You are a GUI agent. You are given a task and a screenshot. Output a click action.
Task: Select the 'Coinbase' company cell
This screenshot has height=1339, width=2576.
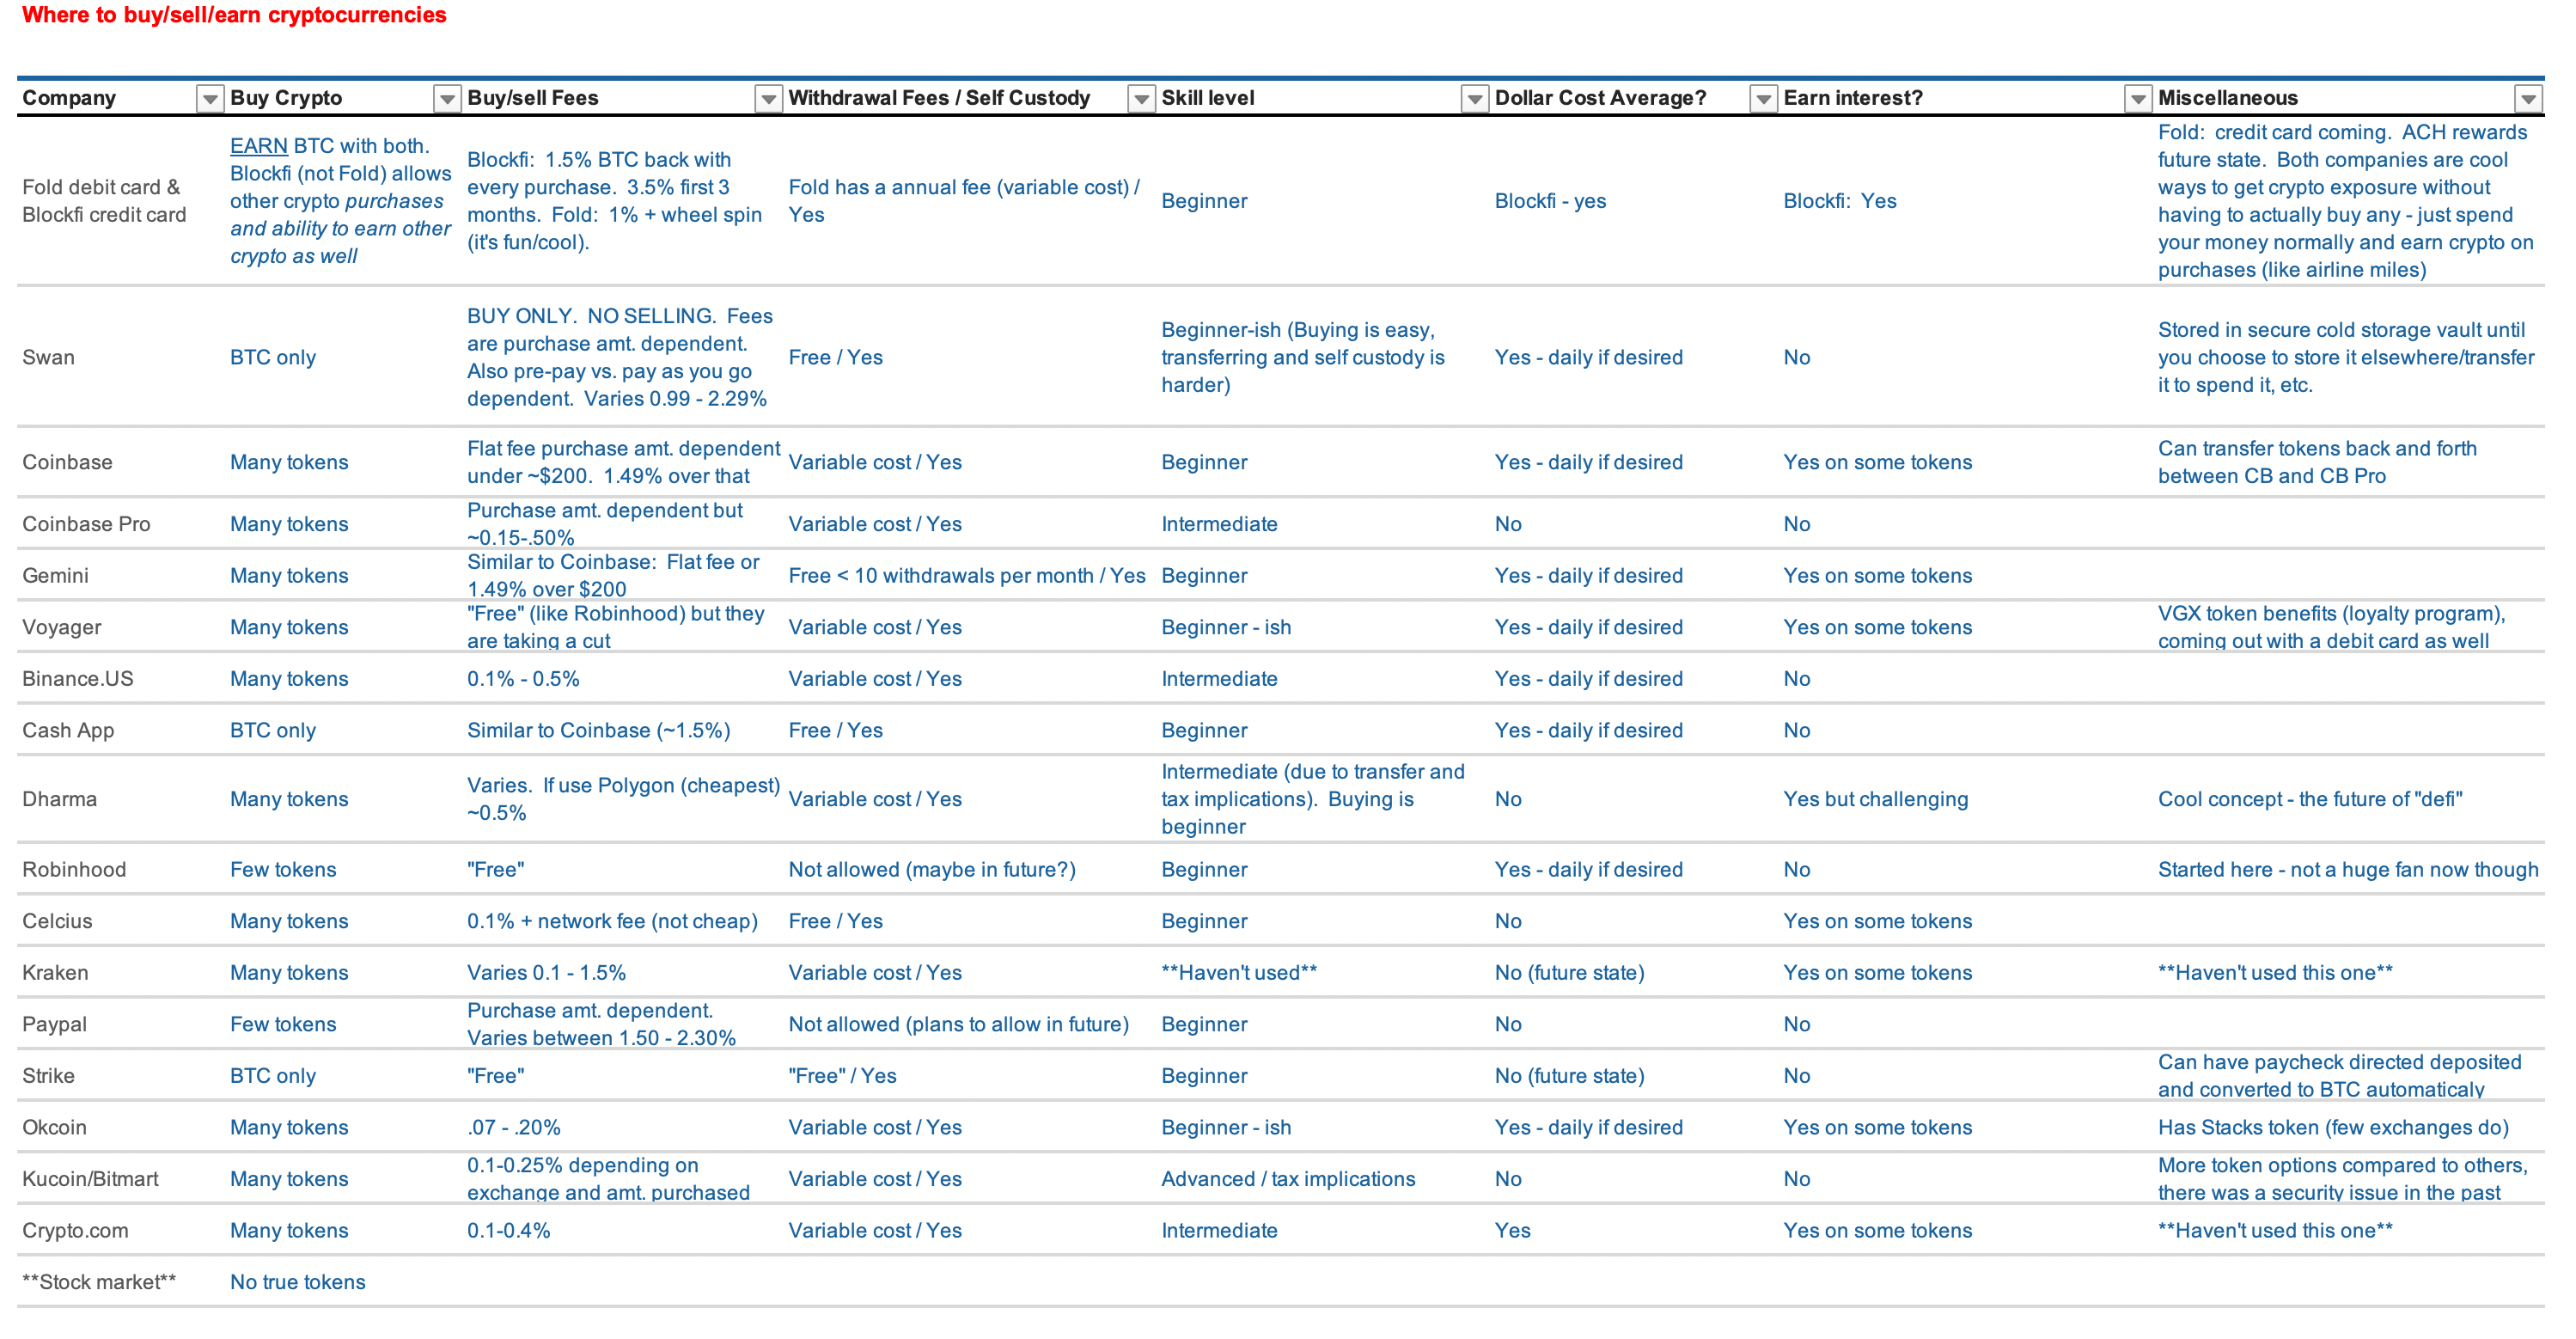point(67,463)
